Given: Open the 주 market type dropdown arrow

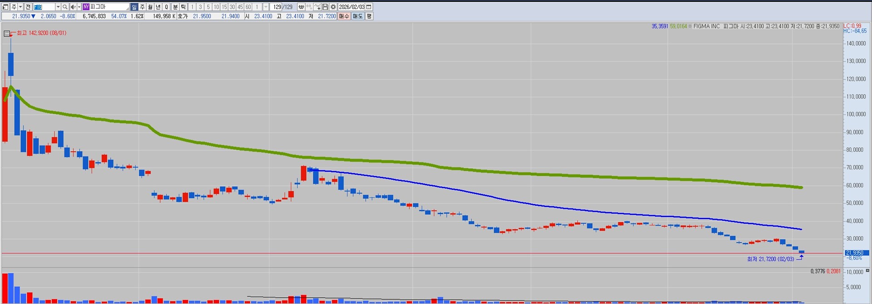Looking at the screenshot, I should tap(20, 7).
